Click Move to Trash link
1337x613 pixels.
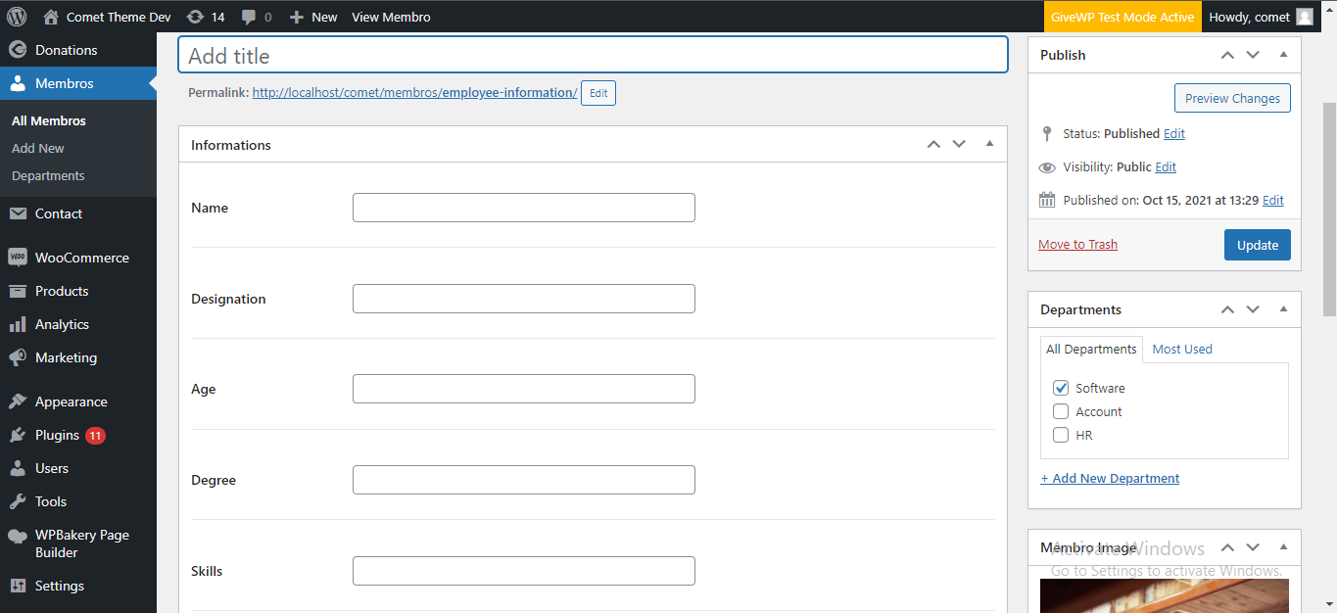tap(1077, 245)
